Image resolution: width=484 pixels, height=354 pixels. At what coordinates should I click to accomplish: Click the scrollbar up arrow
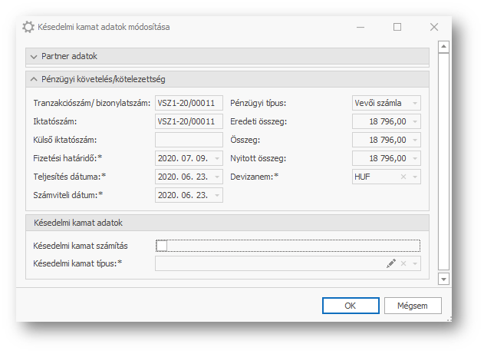click(x=443, y=48)
